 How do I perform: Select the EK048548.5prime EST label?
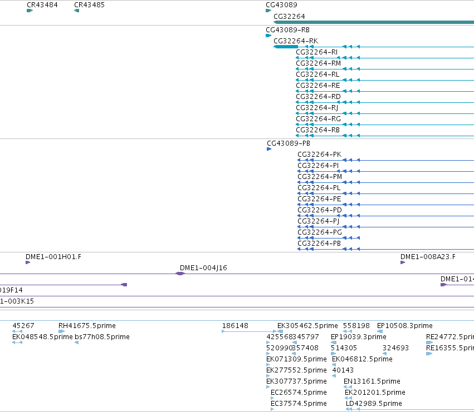42,337
